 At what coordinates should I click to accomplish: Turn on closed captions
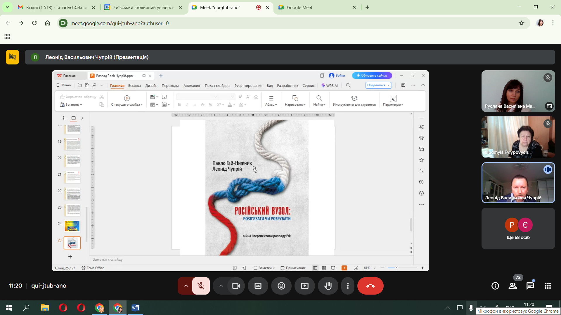click(x=258, y=286)
